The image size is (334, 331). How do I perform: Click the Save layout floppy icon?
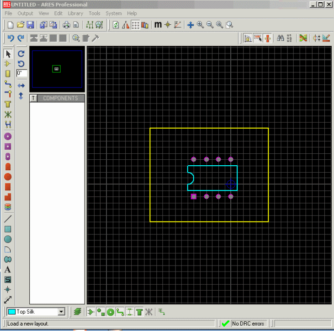click(30, 25)
